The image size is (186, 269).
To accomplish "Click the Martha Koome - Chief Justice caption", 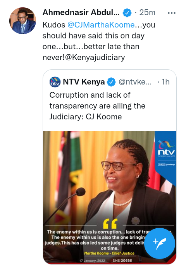I will pyautogui.click(x=109, y=253).
